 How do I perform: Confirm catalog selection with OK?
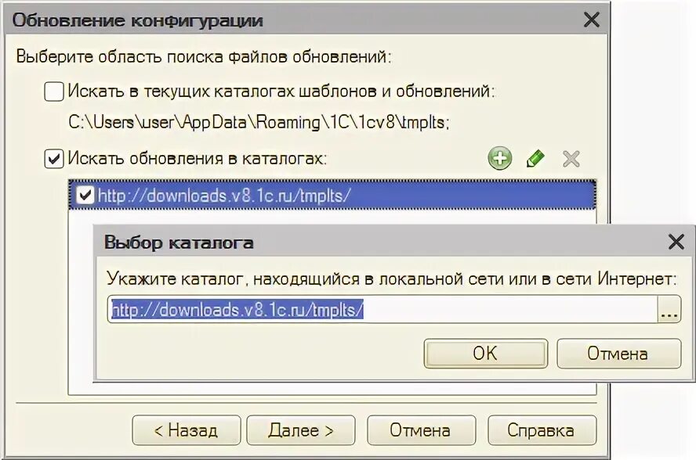click(x=486, y=353)
